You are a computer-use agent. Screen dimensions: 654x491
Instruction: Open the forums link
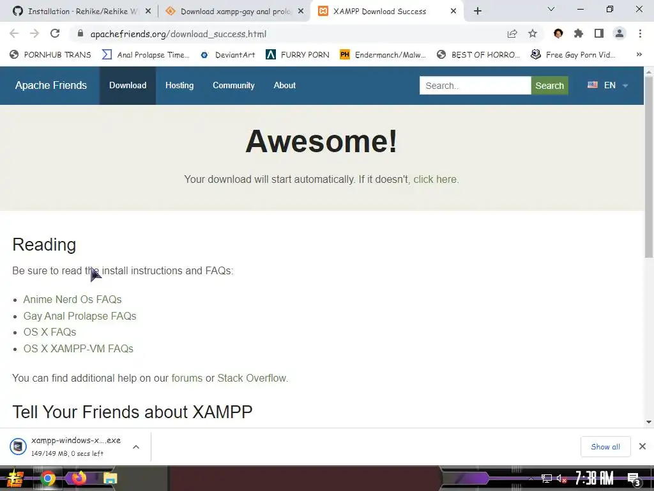[187, 378]
